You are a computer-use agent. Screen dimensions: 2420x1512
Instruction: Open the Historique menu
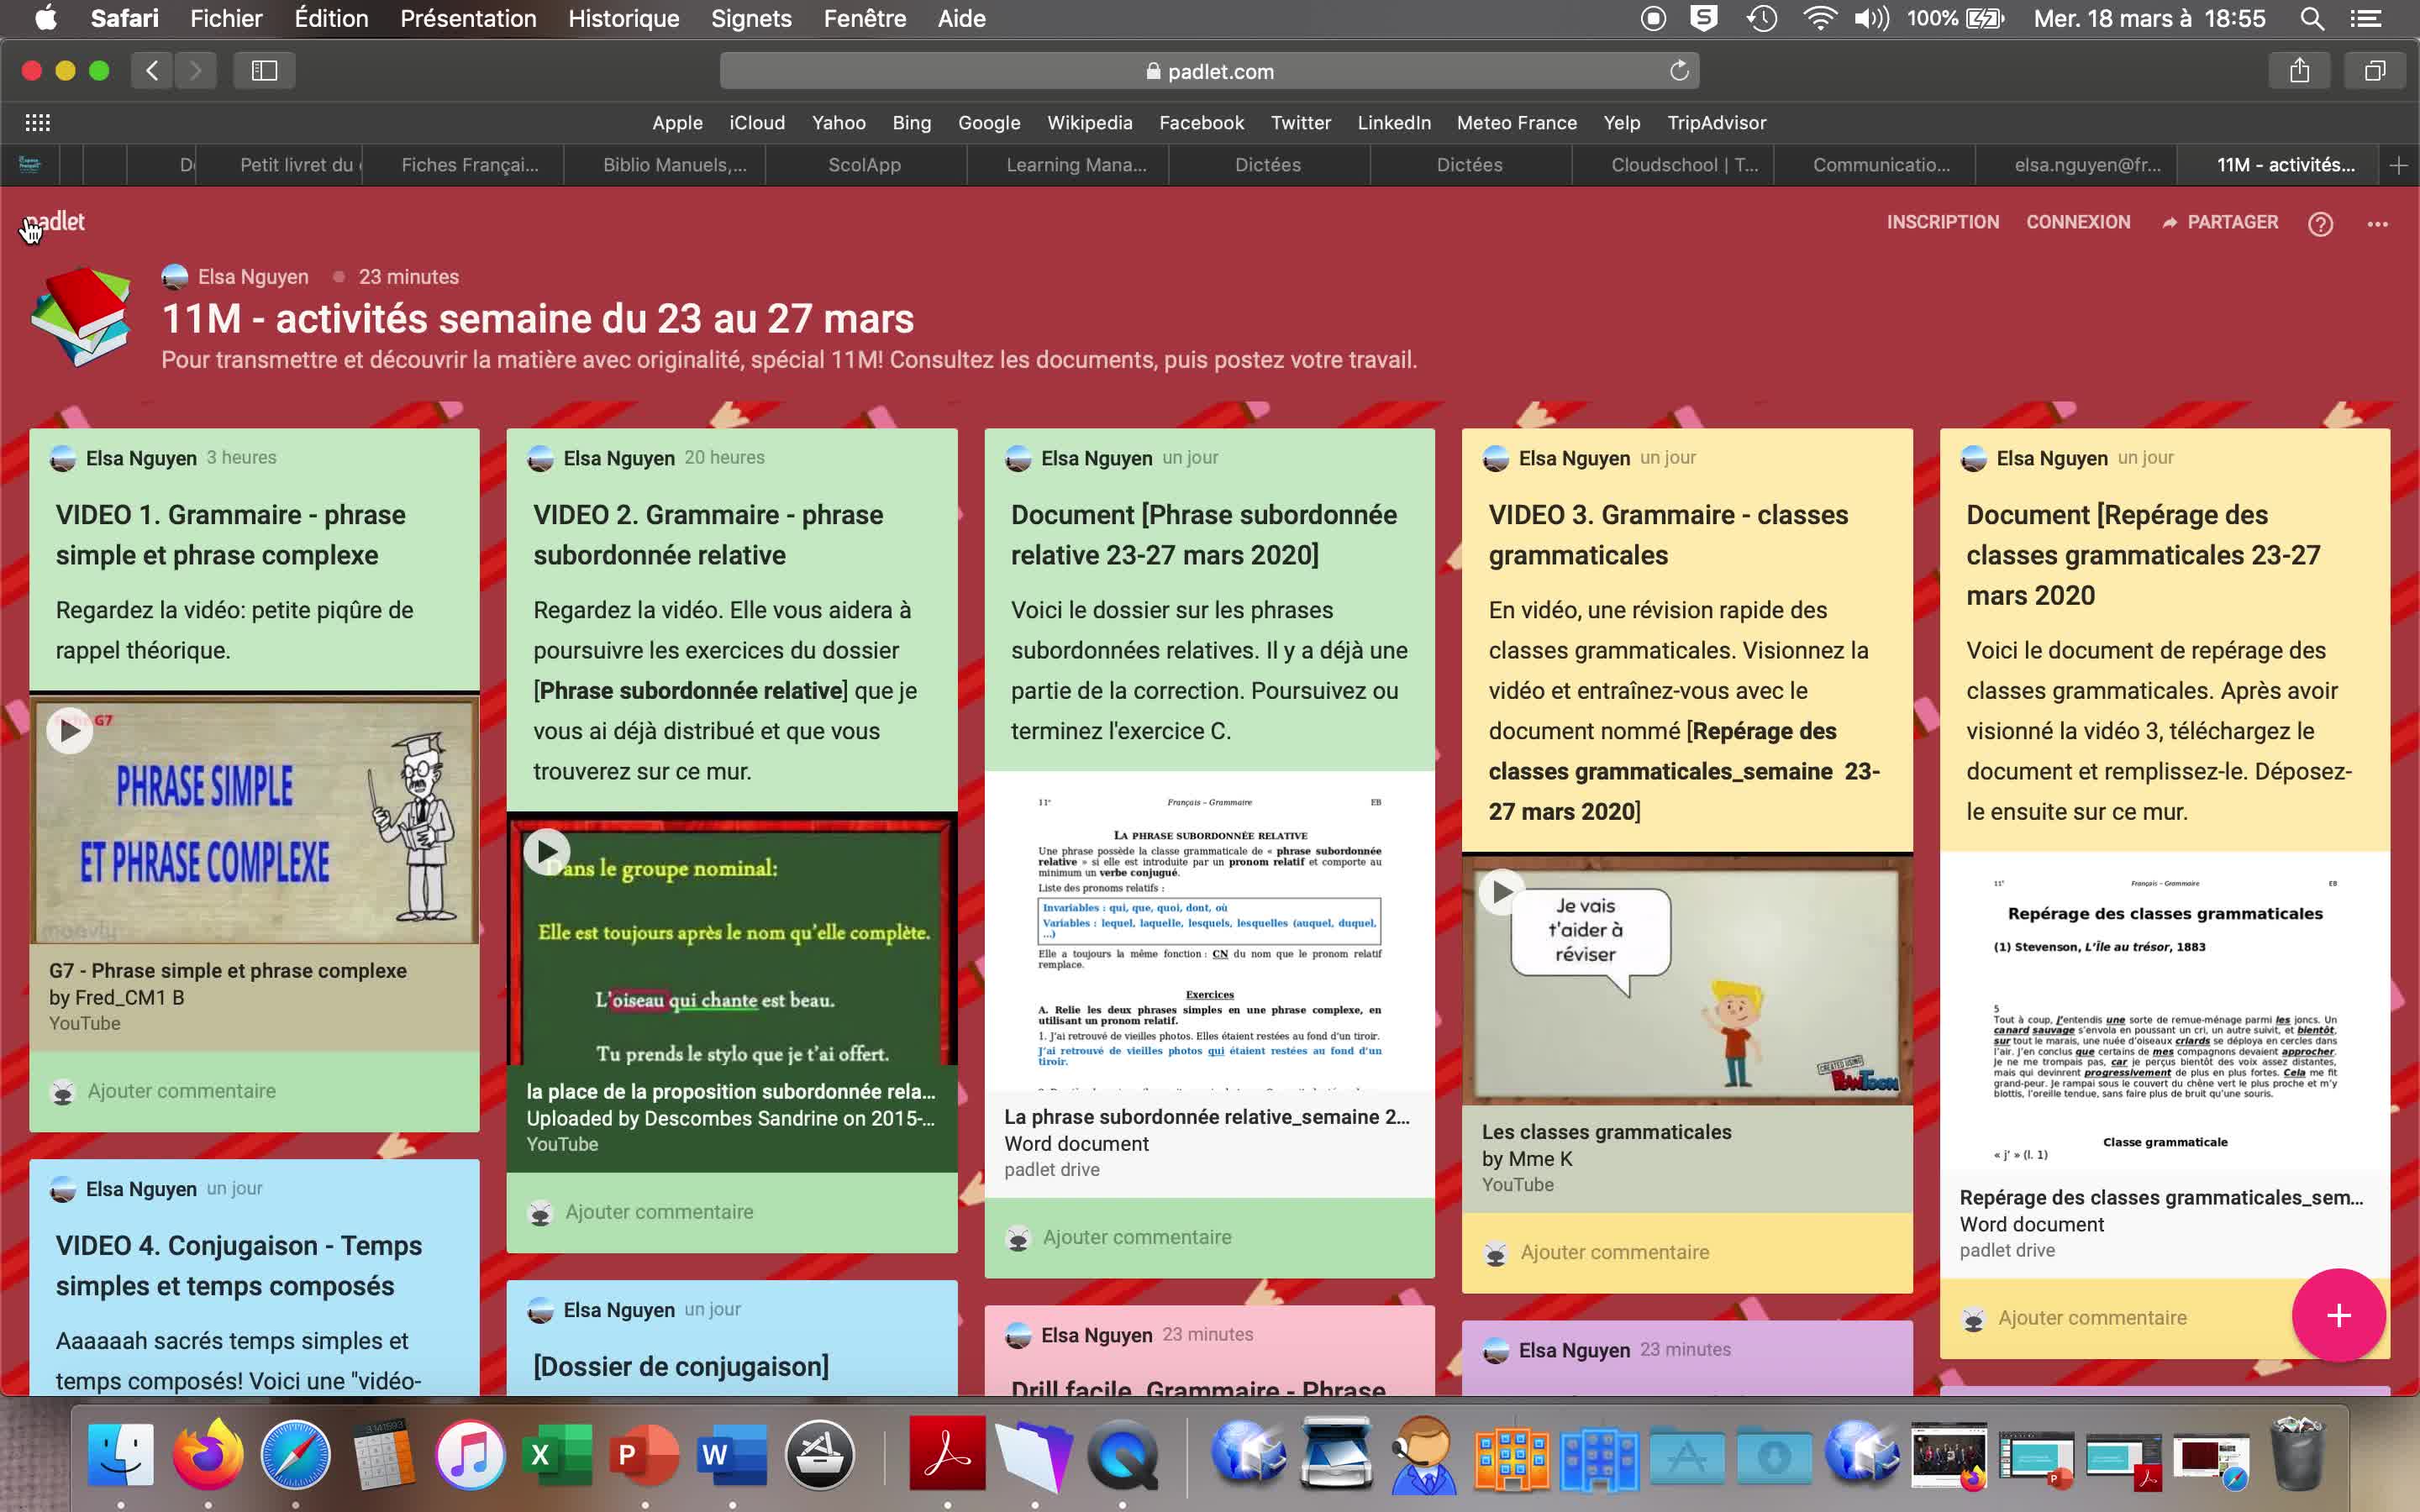point(623,18)
